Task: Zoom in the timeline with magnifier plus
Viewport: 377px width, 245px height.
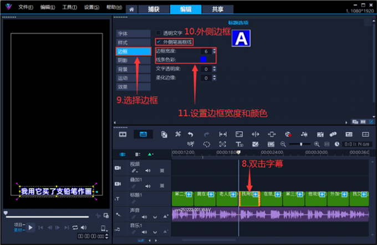Action: pos(317,144)
